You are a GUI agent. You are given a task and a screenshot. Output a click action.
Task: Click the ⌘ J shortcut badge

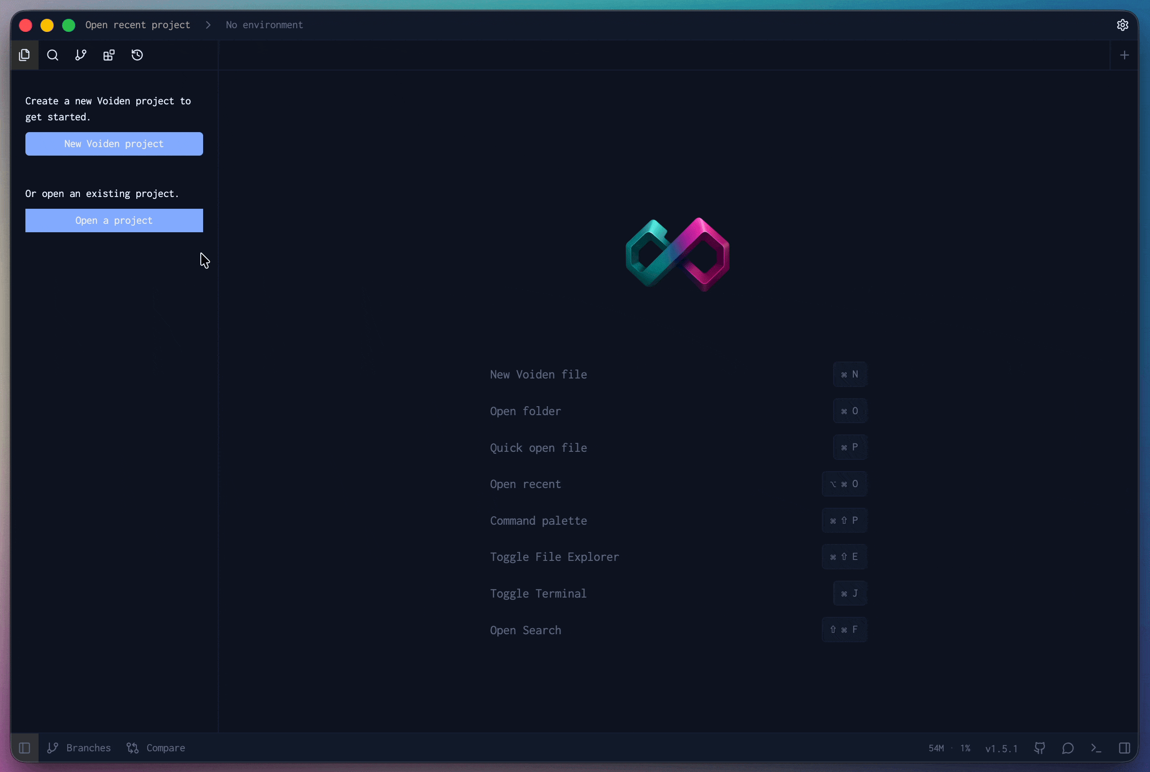point(850,593)
